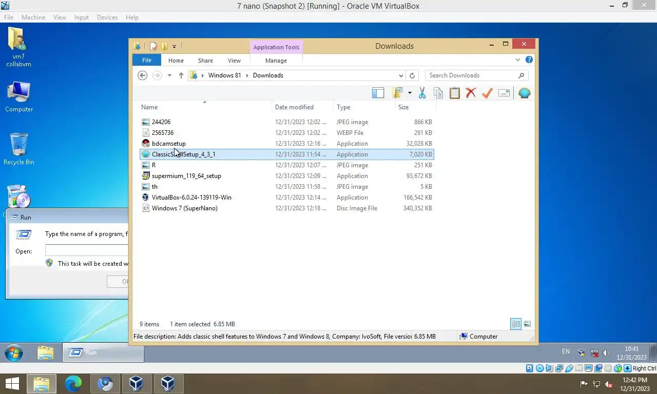The image size is (657, 394).
Task: Open the Recycle Bin on guest desktop
Action: tap(18, 149)
